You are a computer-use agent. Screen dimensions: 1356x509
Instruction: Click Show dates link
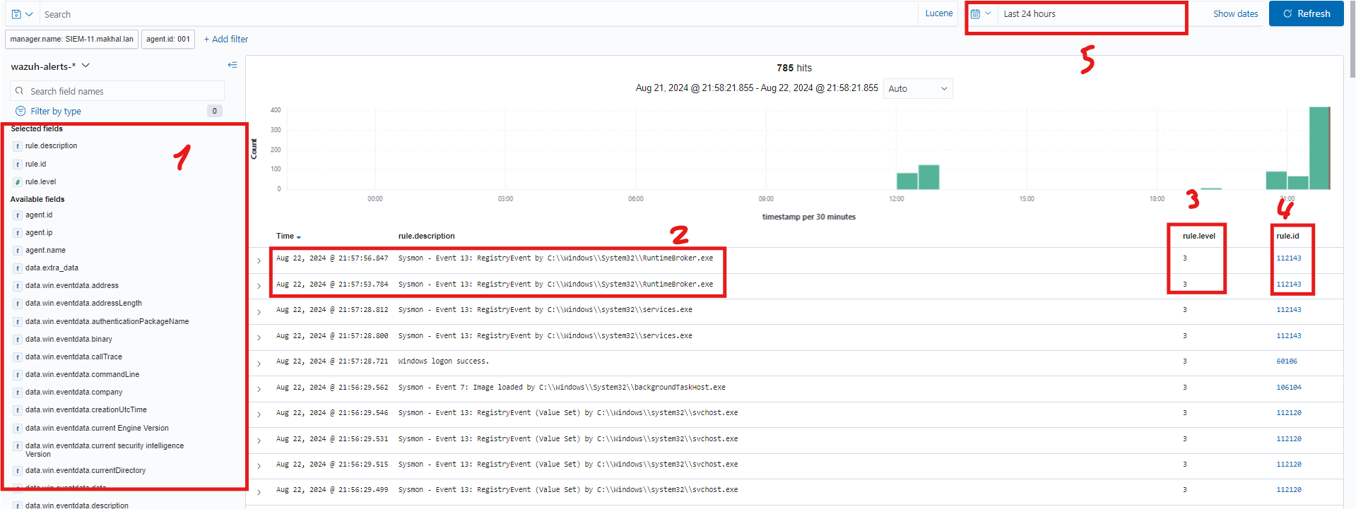tap(1235, 14)
